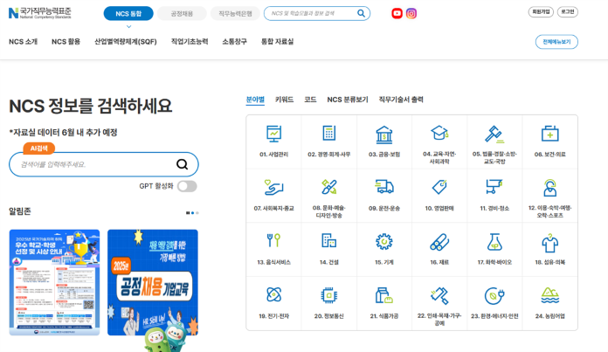Click the 검색어를 입력해주세요 search field
The width and height of the screenshot is (608, 352).
[x=94, y=164]
